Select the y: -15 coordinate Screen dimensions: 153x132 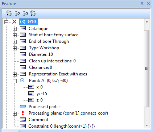point(42,94)
